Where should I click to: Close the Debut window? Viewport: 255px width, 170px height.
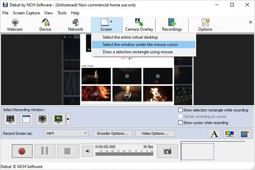tap(247, 5)
